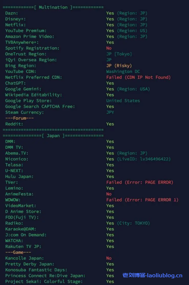
Task: Click the Kancolle Japan label
Action: click(x=24, y=258)
